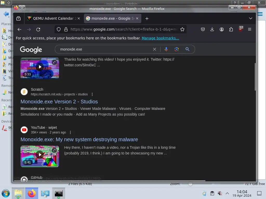Viewport: 266px width, 199px height.
Task: Unmute audio from system tray
Action: 220,193
